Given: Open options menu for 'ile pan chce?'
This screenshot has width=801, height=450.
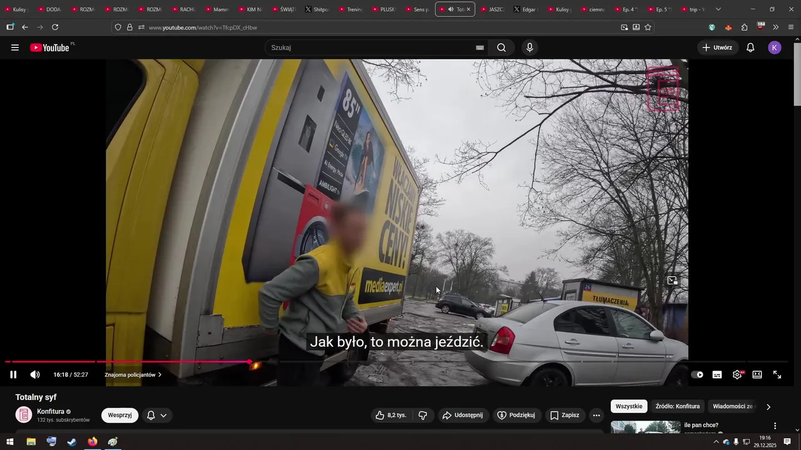Looking at the screenshot, I should point(775,426).
